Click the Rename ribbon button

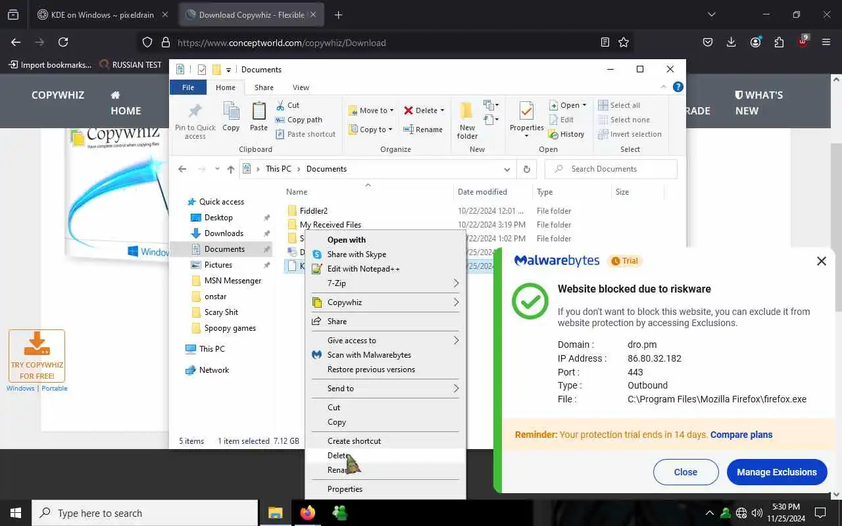point(423,130)
